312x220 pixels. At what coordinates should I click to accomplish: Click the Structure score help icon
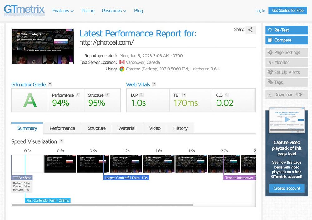107,95
